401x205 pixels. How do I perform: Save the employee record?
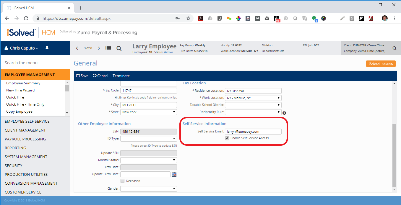pos(82,76)
